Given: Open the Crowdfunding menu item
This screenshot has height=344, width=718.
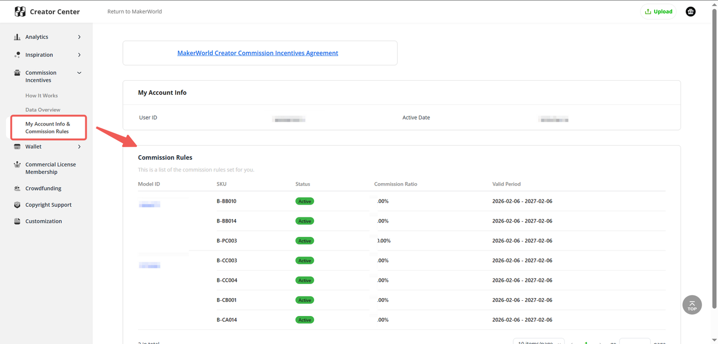Looking at the screenshot, I should click(43, 189).
